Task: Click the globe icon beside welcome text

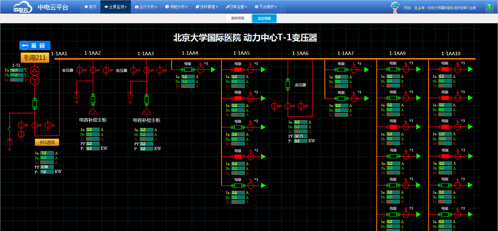Action: [x=395, y=7]
